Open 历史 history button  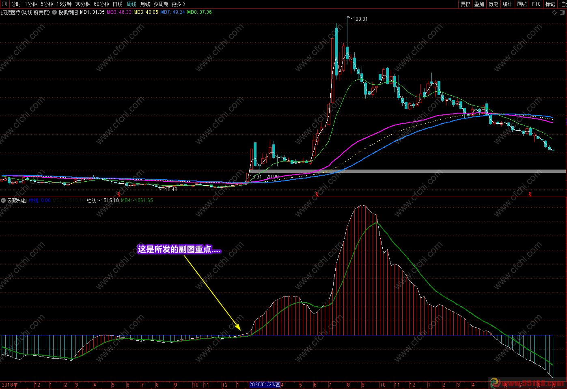pos(493,4)
